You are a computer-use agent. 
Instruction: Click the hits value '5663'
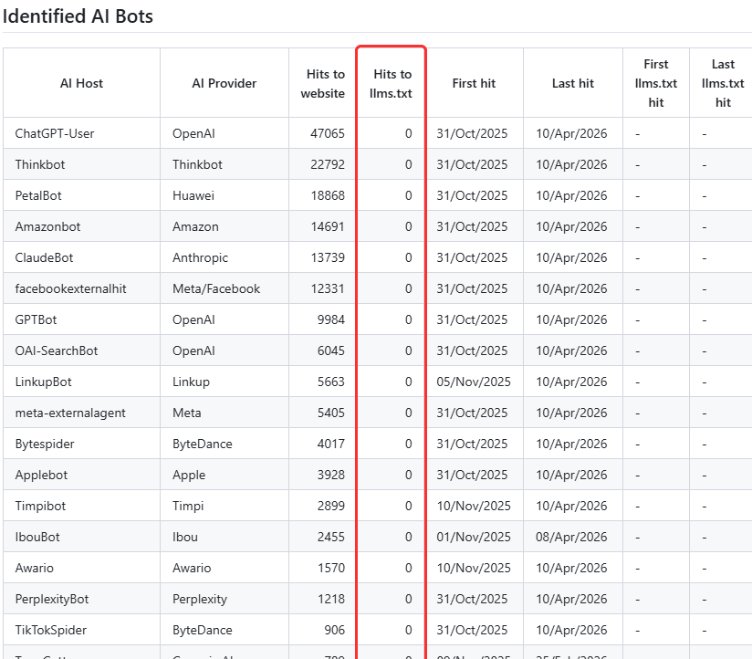pyautogui.click(x=331, y=382)
